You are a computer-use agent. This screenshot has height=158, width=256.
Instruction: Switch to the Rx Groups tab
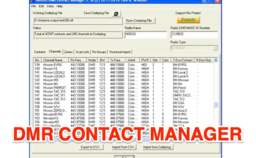[99, 52]
